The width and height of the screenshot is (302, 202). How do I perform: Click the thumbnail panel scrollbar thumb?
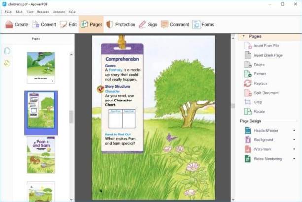(x=71, y=117)
